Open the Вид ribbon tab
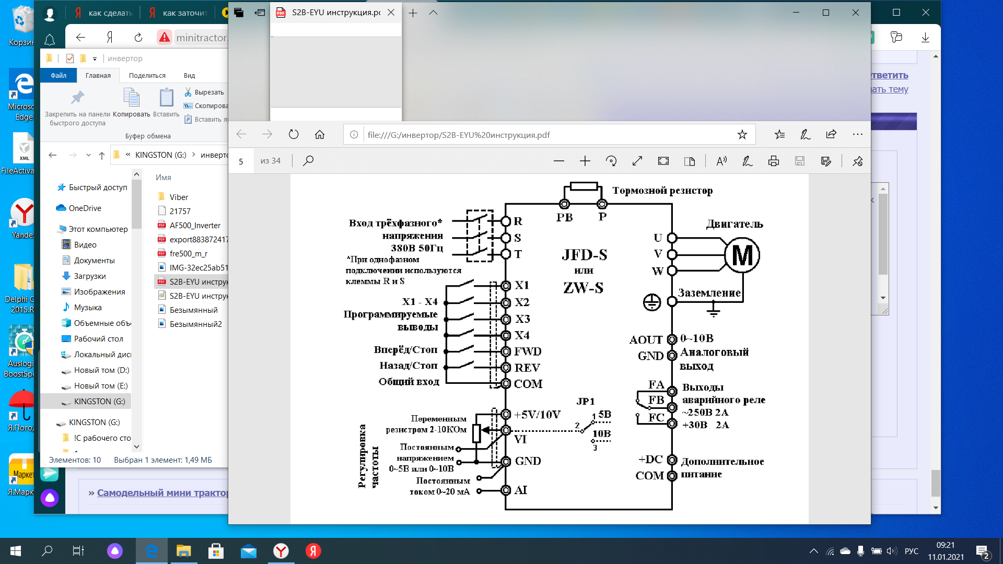 pyautogui.click(x=190, y=75)
